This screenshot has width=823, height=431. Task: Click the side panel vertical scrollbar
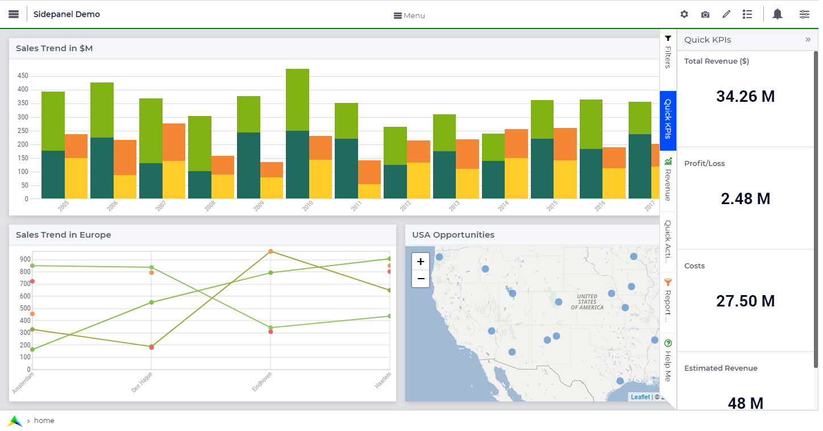click(816, 209)
